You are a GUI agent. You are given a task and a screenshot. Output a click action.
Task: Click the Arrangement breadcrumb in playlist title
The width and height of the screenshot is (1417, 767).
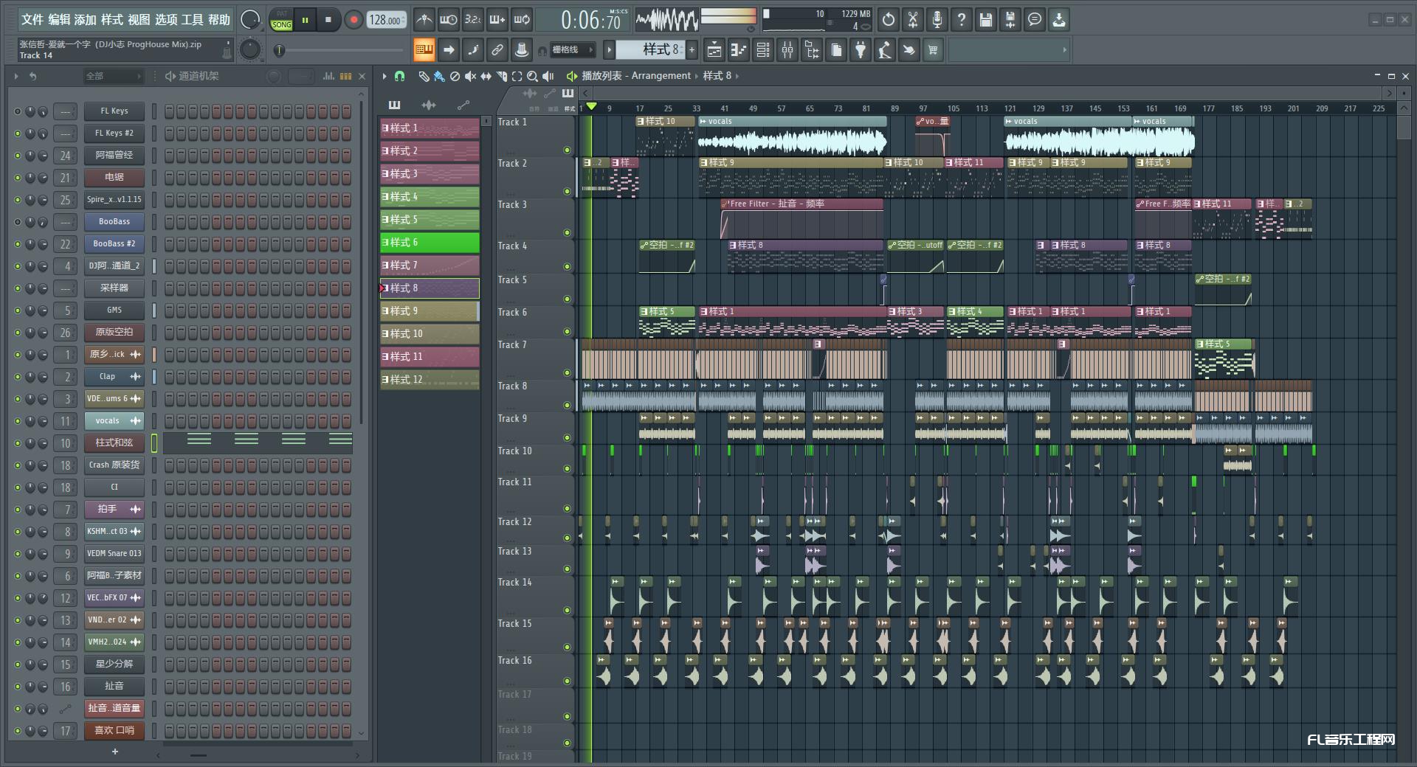(661, 76)
